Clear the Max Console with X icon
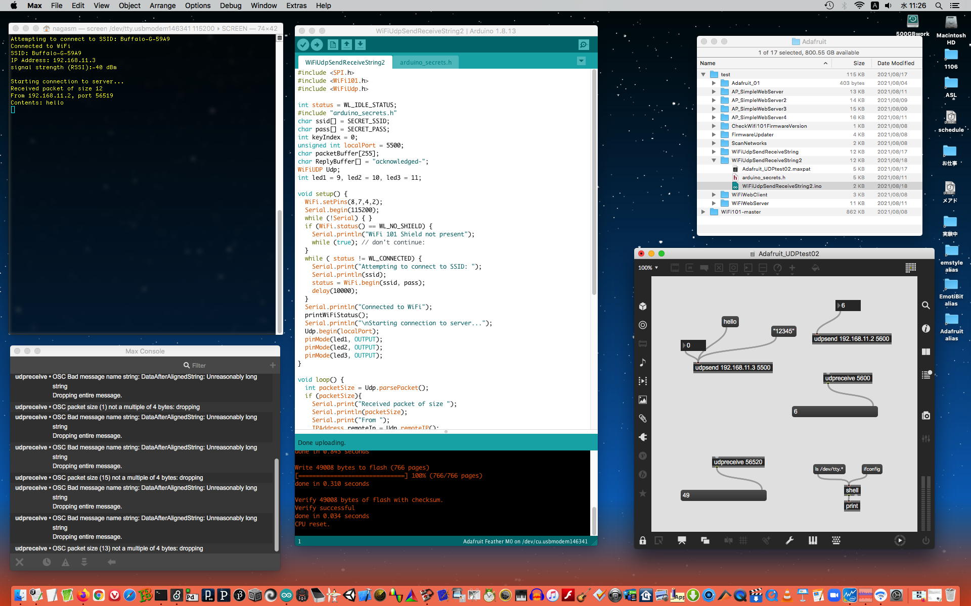This screenshot has width=971, height=606. 19,562
